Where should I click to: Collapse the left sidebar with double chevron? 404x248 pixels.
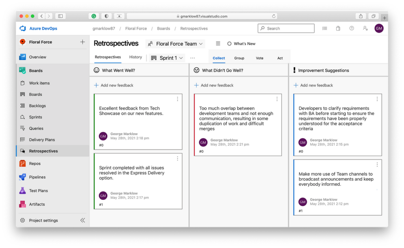click(82, 220)
